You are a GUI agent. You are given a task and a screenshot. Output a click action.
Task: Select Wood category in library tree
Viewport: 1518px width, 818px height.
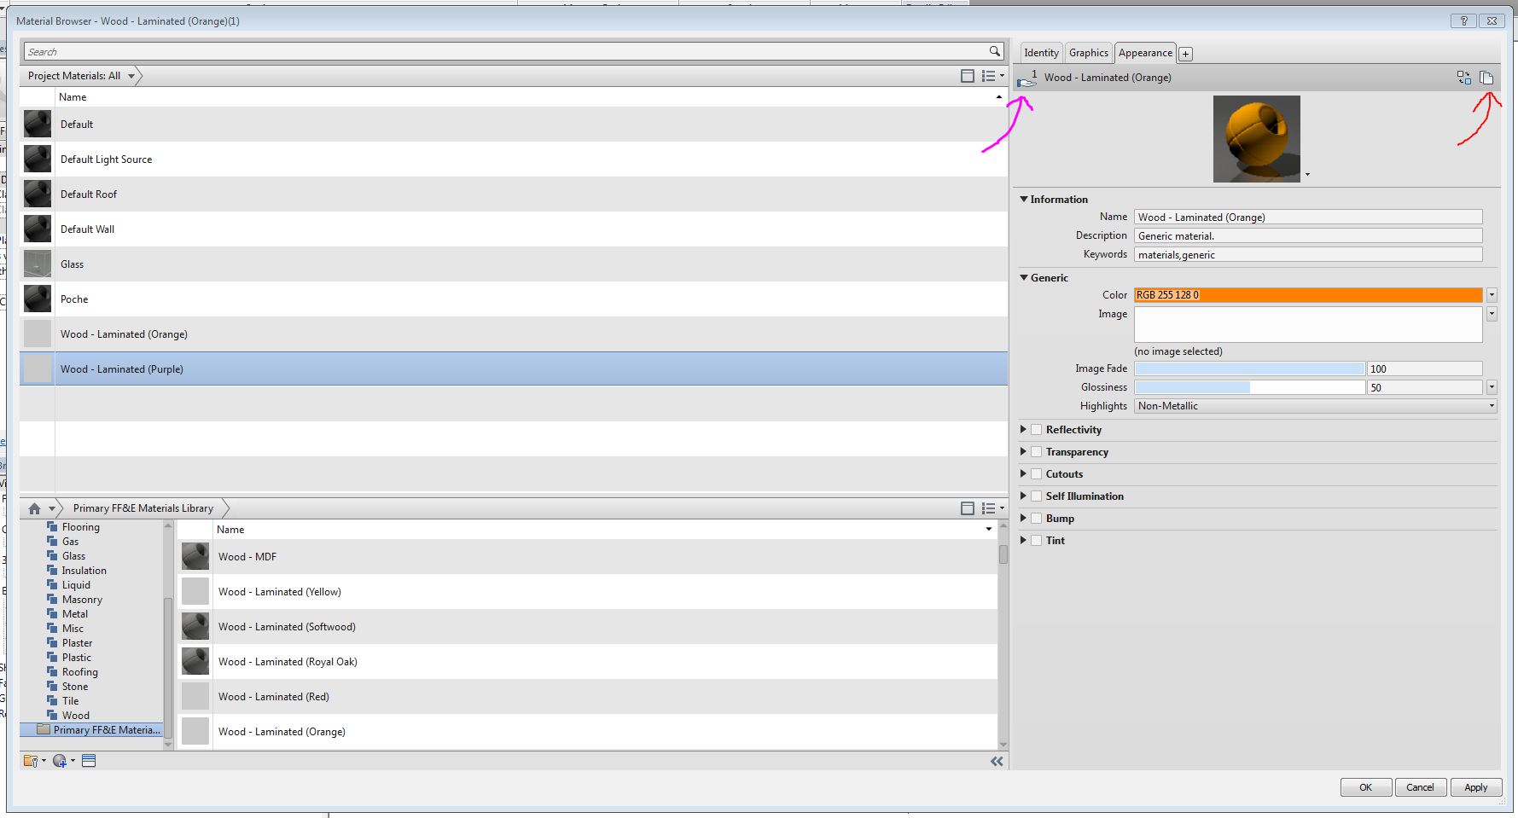75,716
